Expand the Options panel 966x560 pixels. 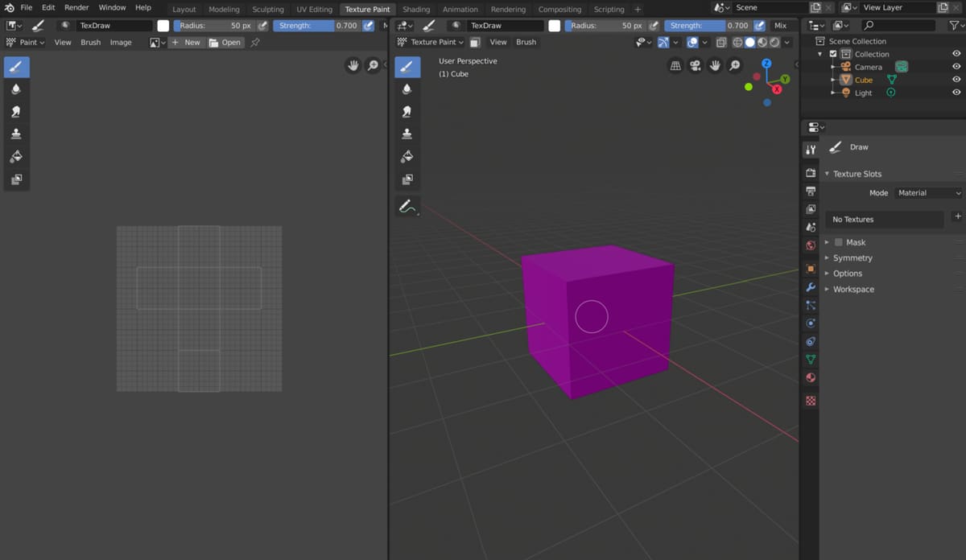coord(848,274)
